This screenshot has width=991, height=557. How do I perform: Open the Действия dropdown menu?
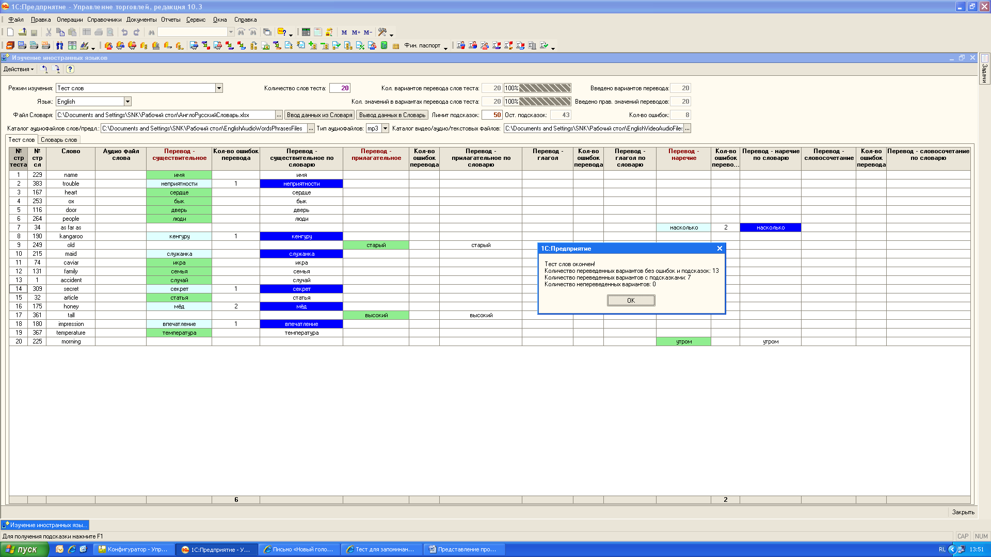pyautogui.click(x=19, y=69)
